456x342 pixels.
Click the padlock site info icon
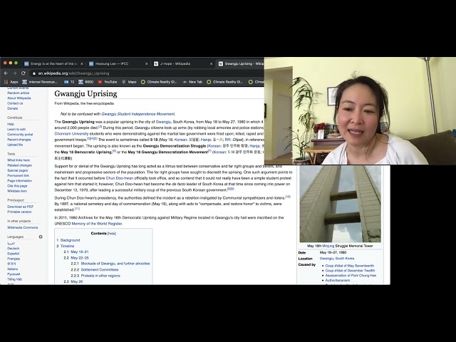[x=34, y=73]
